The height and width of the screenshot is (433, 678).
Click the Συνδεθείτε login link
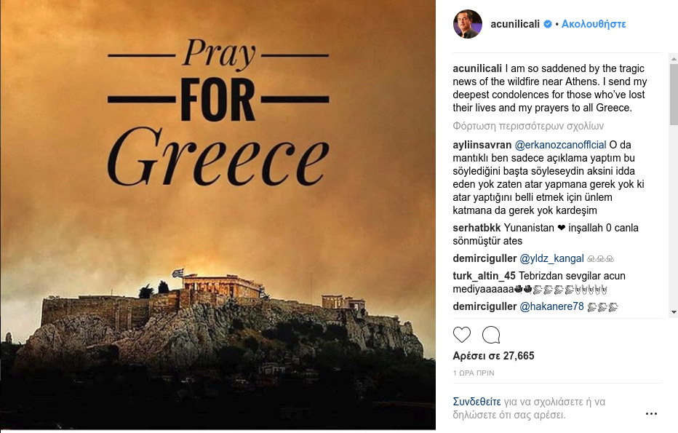click(x=476, y=402)
